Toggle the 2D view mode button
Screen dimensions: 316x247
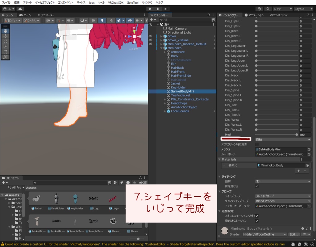coord(93,20)
